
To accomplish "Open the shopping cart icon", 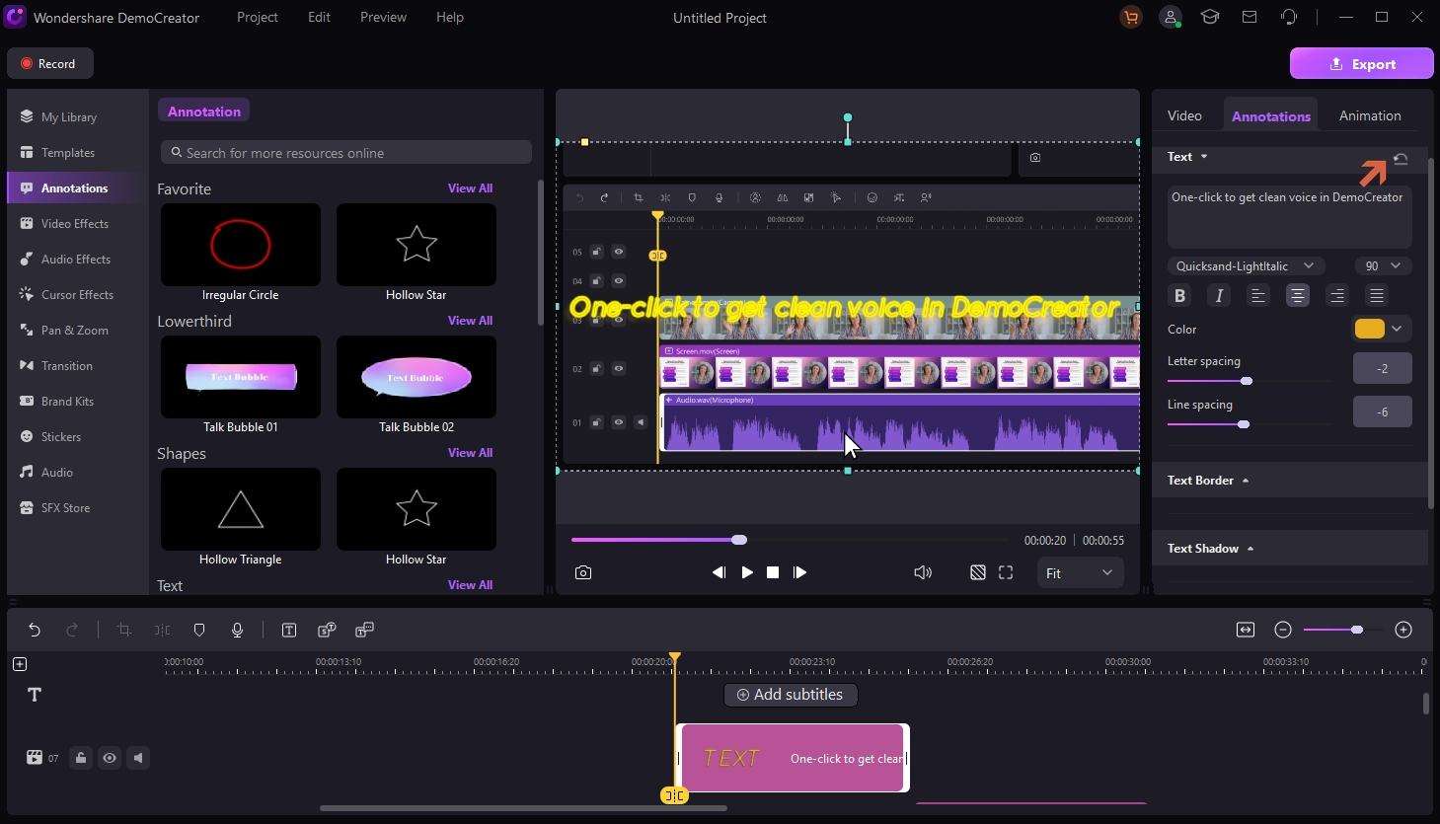I will click(1131, 17).
